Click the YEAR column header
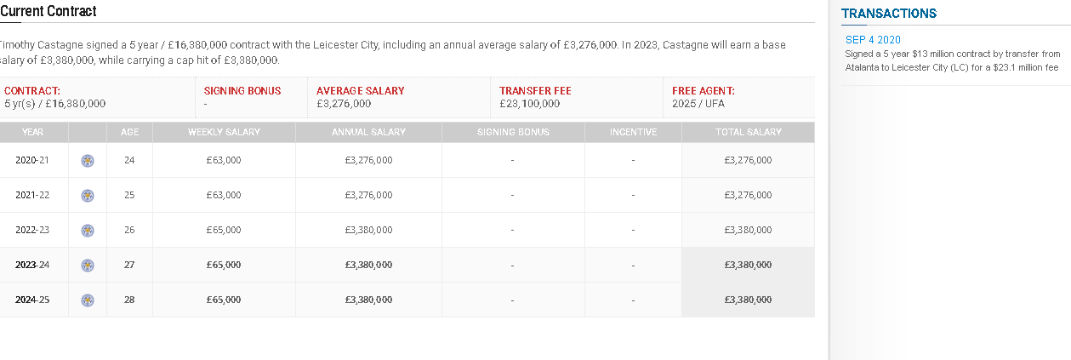The image size is (1071, 360). [33, 132]
